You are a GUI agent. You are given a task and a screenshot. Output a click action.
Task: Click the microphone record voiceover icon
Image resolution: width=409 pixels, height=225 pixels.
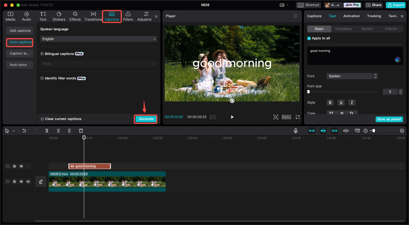296,131
